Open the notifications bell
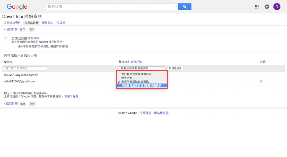 pyautogui.click(x=267, y=7)
